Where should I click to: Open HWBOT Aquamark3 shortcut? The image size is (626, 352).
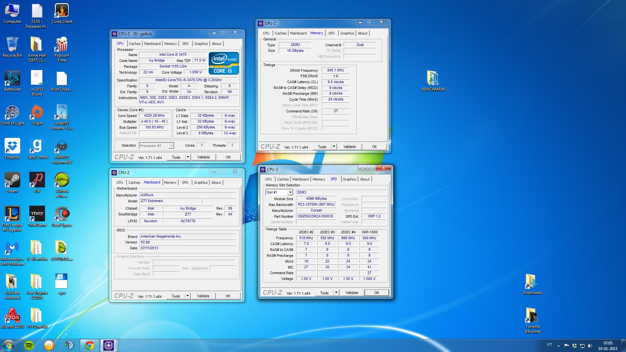(62, 151)
